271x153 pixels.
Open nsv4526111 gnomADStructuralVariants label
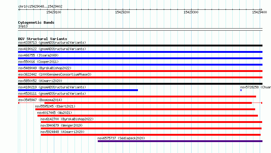tap(52, 93)
